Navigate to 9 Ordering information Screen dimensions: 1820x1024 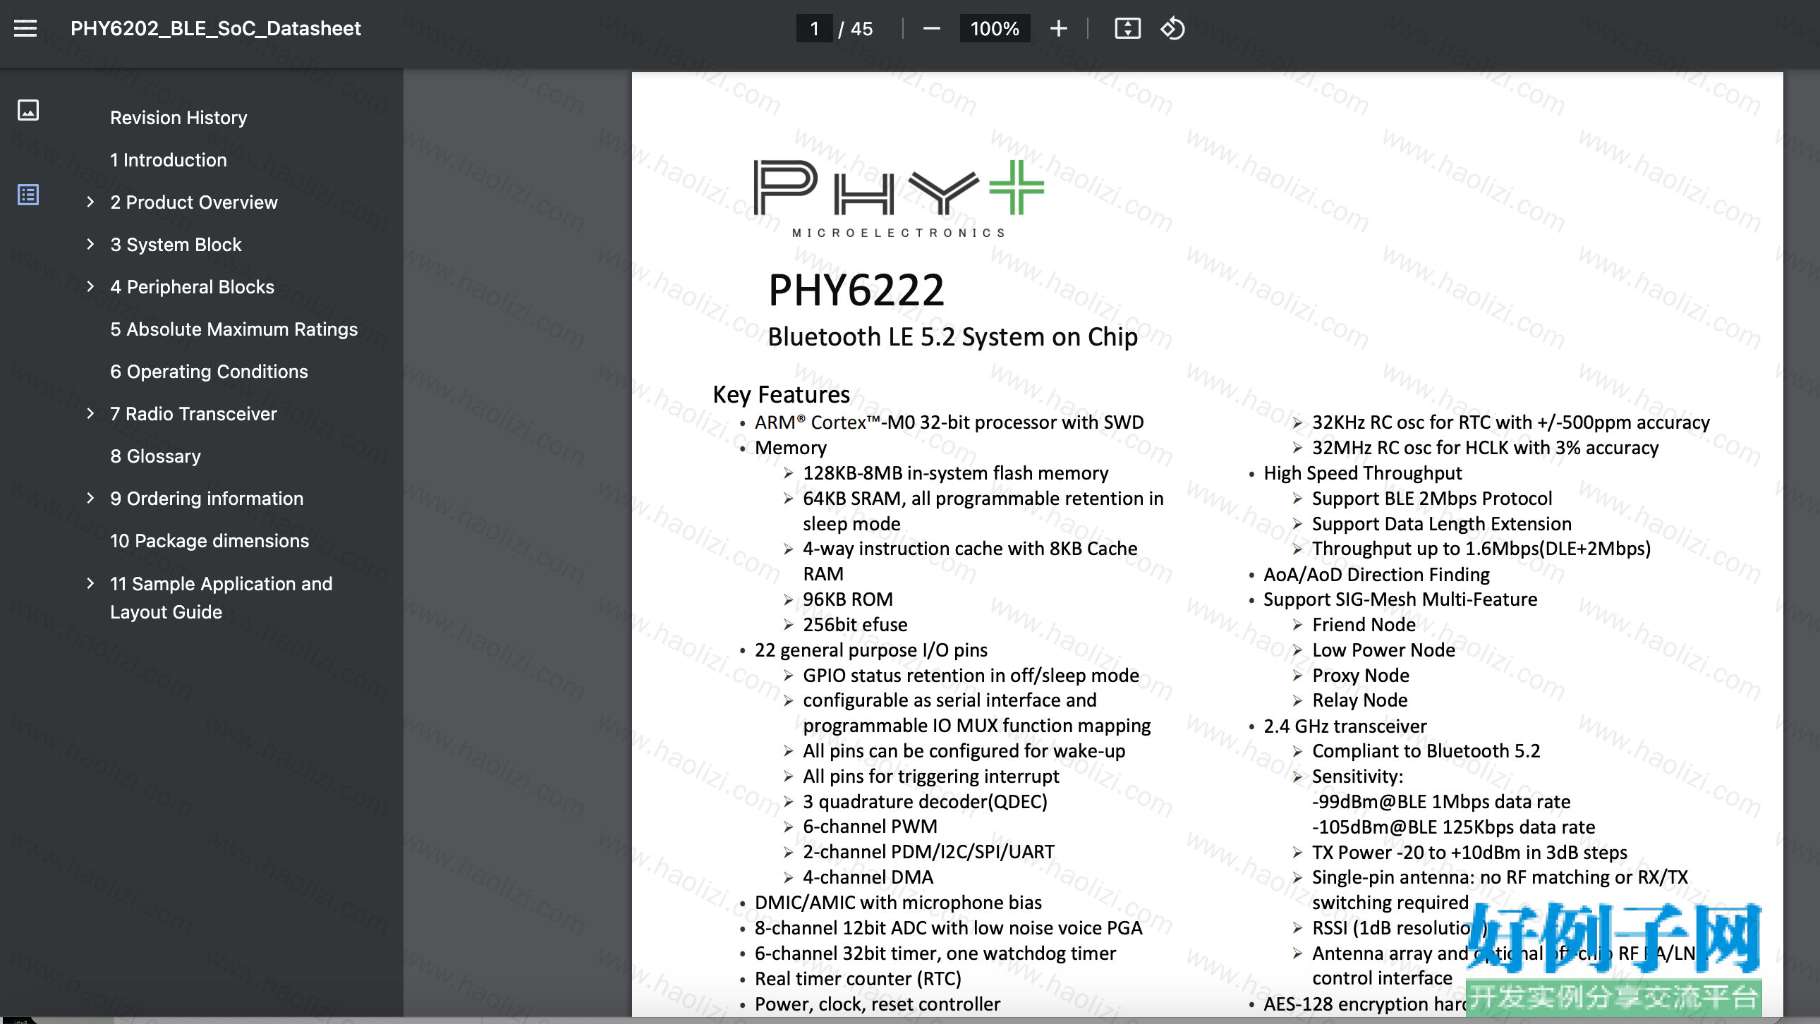point(207,499)
